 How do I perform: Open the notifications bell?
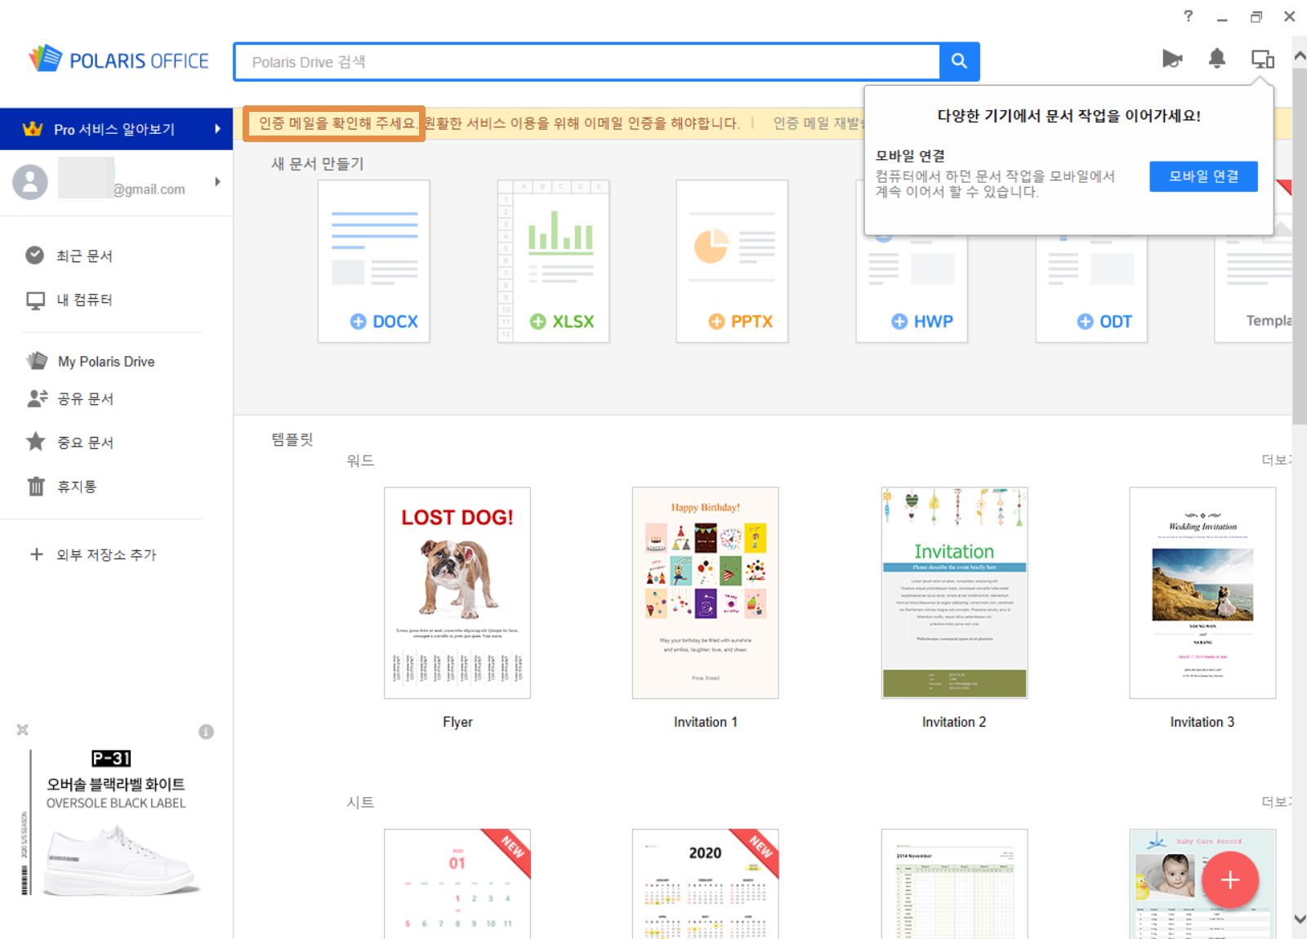(x=1217, y=59)
